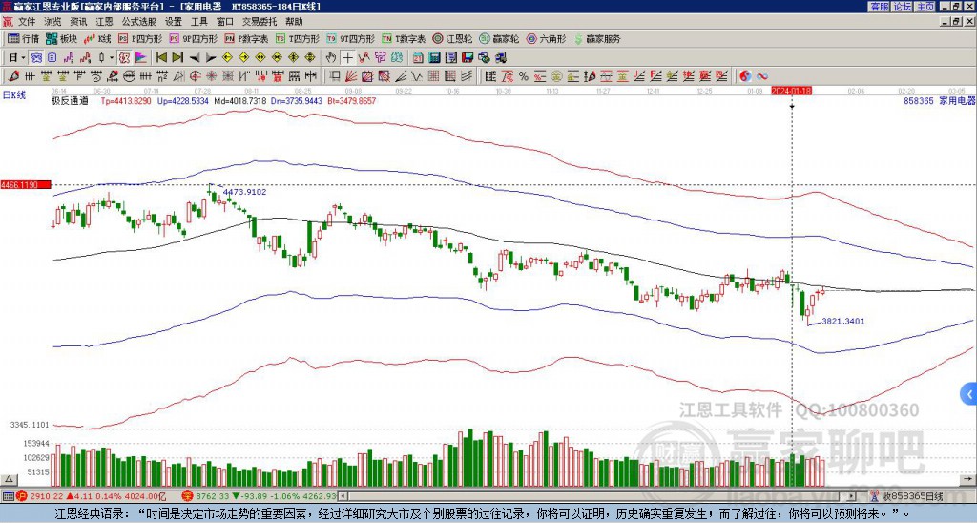The height and width of the screenshot is (523, 977).
Task: Select the angle line tool
Action: 400,76
